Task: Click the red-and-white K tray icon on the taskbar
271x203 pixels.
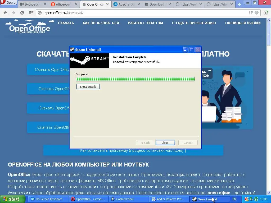Action: (x=247, y=199)
